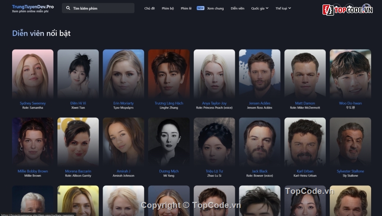Open the Chủ đề menu

(150, 8)
